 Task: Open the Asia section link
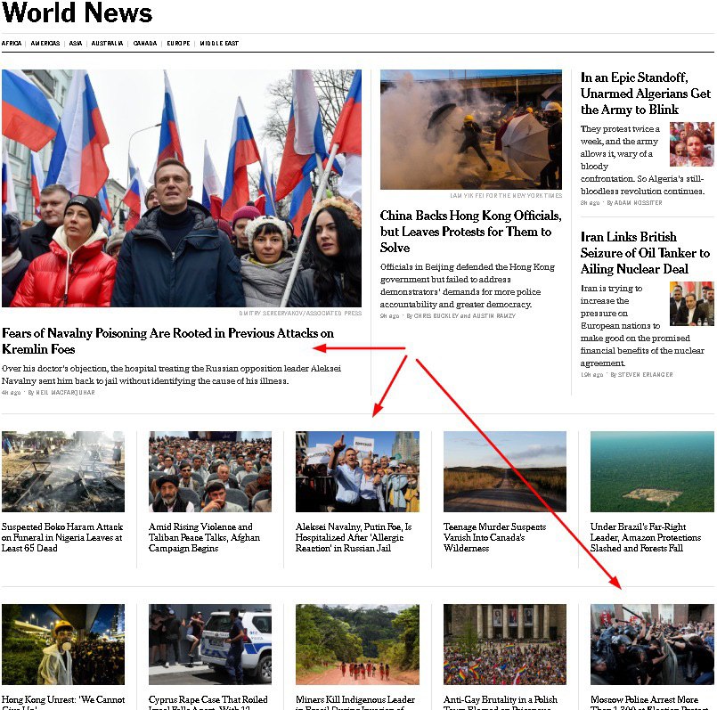[76, 43]
